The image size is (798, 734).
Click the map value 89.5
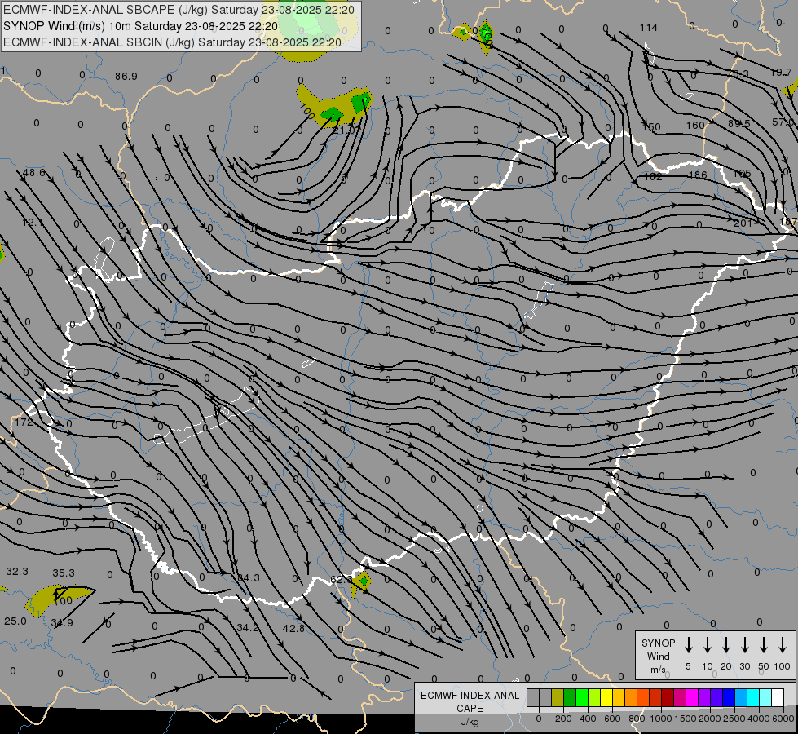[739, 123]
